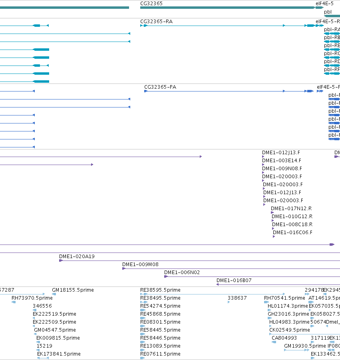
Task: Click the 346556 EST label
Action: pos(42,306)
